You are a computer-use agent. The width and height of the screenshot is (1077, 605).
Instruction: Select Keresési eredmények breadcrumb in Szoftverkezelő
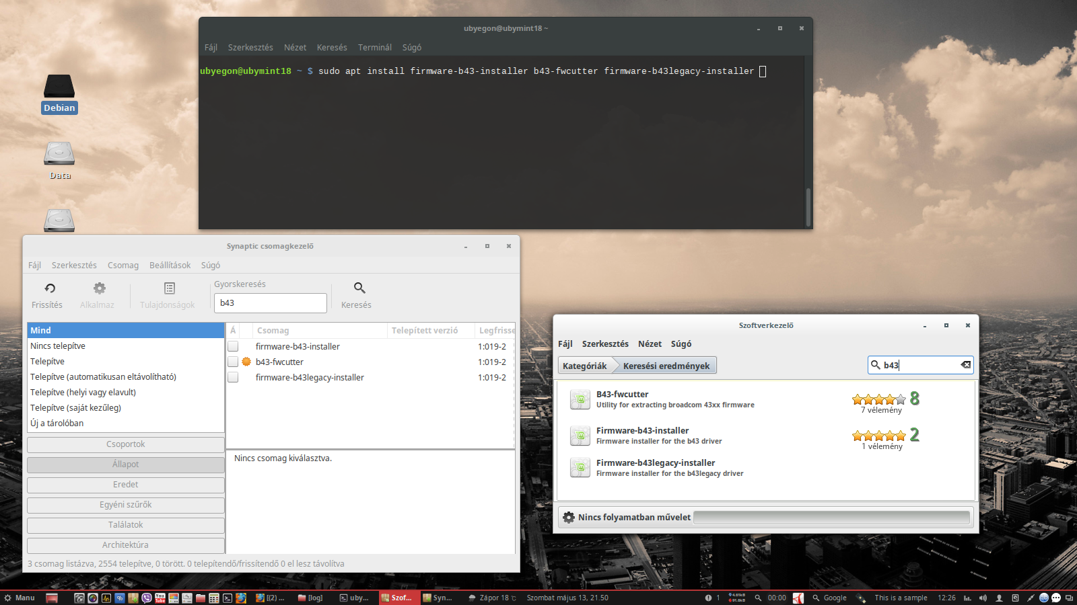(x=666, y=366)
